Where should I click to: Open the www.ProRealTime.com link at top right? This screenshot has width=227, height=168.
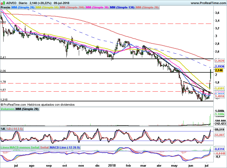pos(209,3)
